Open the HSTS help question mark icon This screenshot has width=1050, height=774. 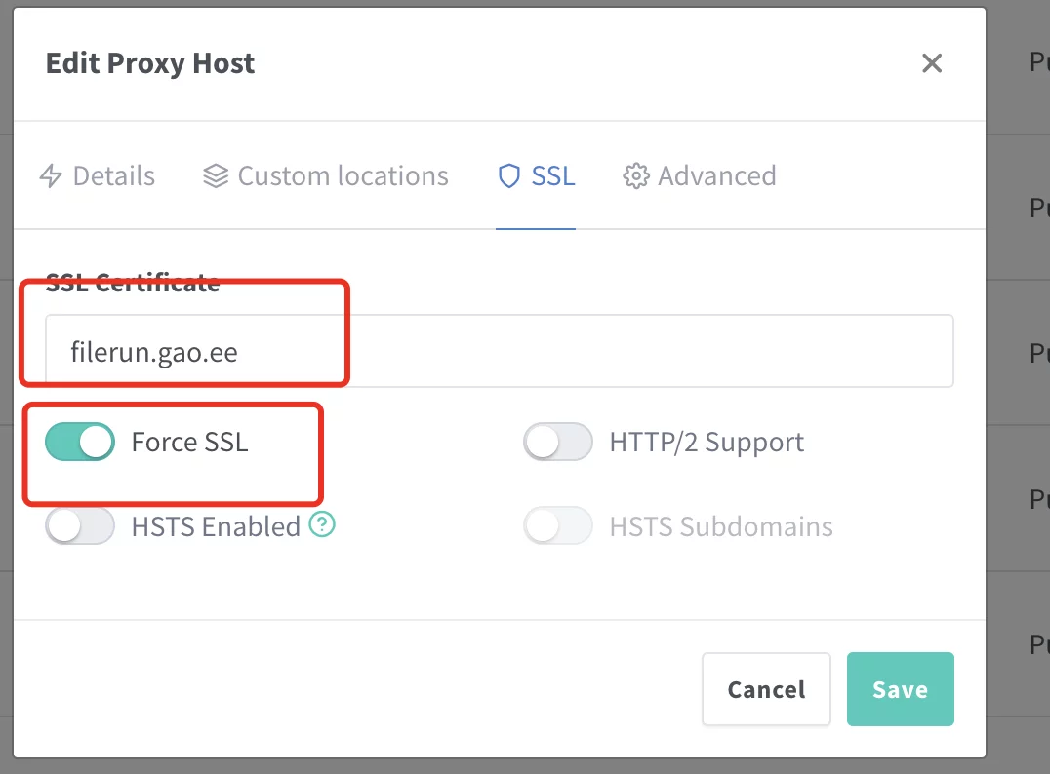[322, 525]
